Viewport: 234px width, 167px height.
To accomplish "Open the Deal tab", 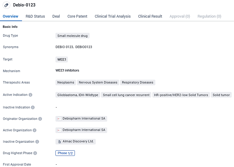I will click(x=56, y=16).
